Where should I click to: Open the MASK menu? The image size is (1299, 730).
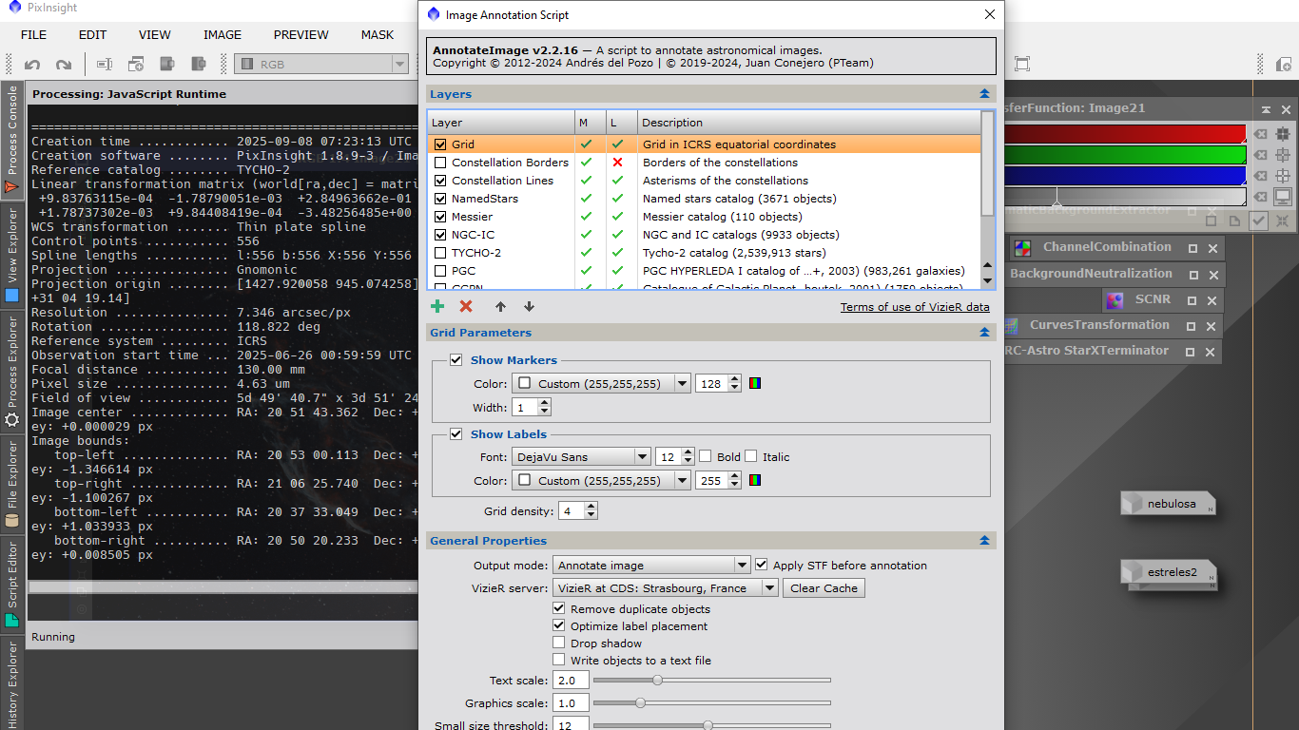(378, 35)
